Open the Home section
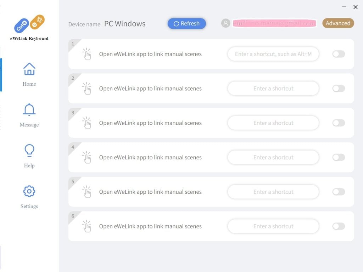363x272 pixels. [29, 74]
